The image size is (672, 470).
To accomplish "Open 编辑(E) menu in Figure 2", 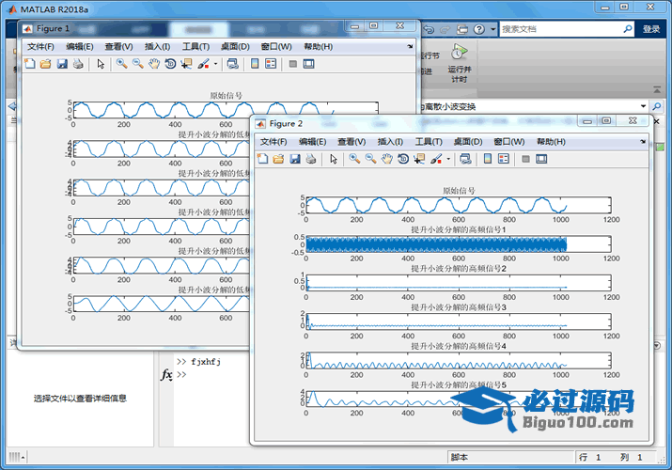I will tap(312, 141).
